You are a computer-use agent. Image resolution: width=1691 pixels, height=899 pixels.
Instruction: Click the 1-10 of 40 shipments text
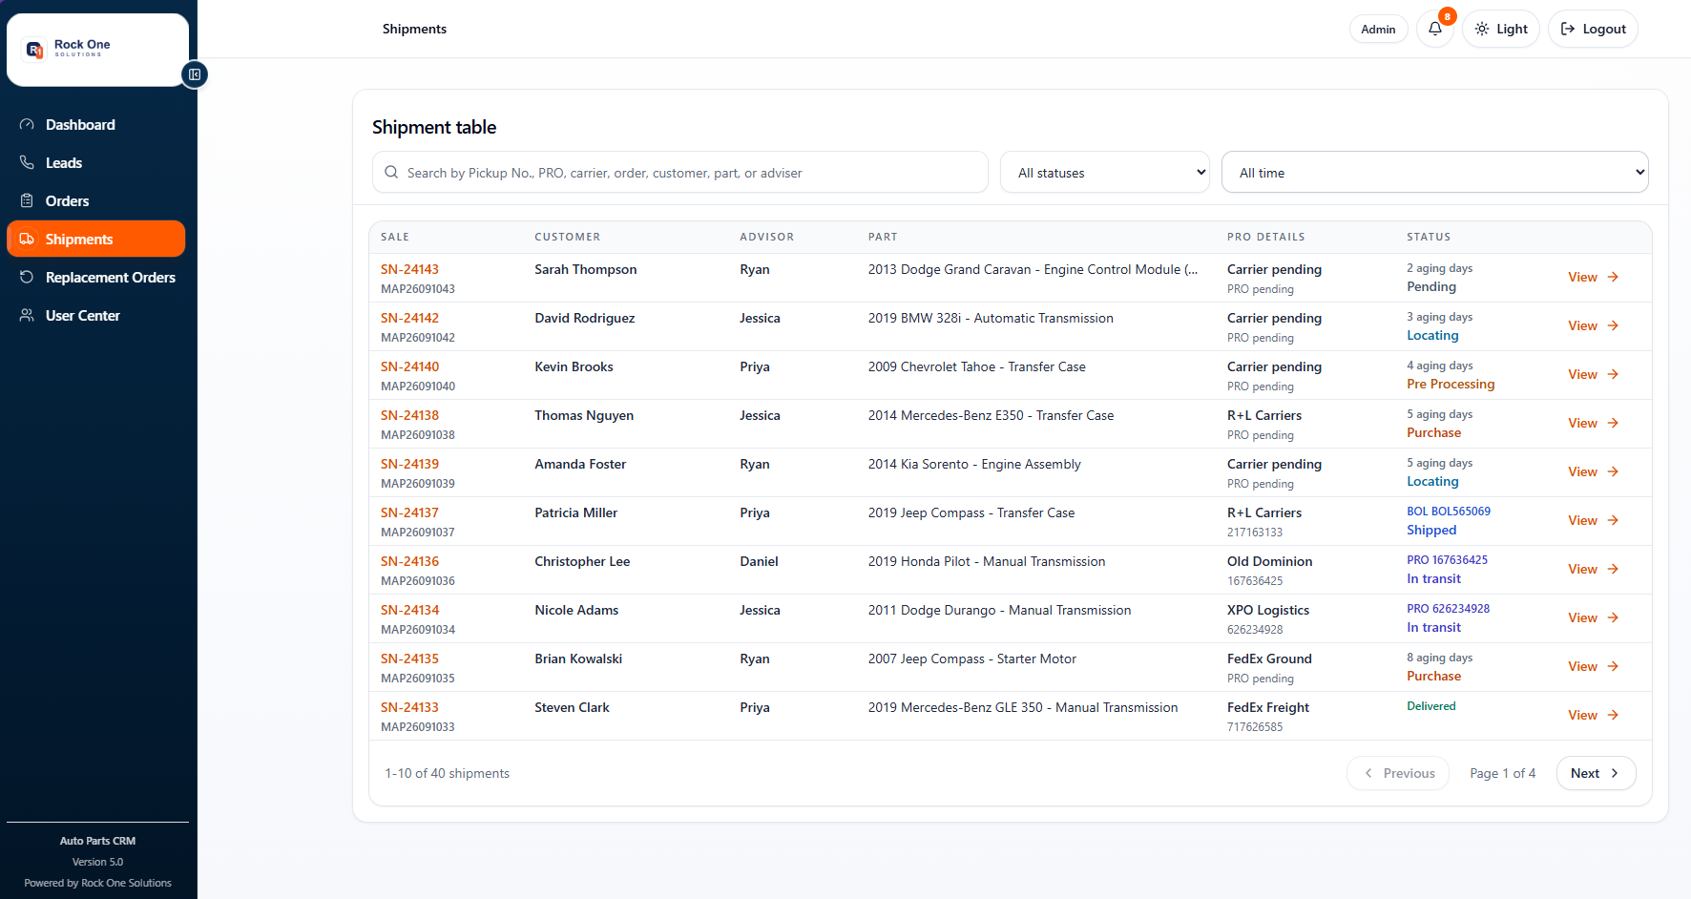(x=447, y=773)
